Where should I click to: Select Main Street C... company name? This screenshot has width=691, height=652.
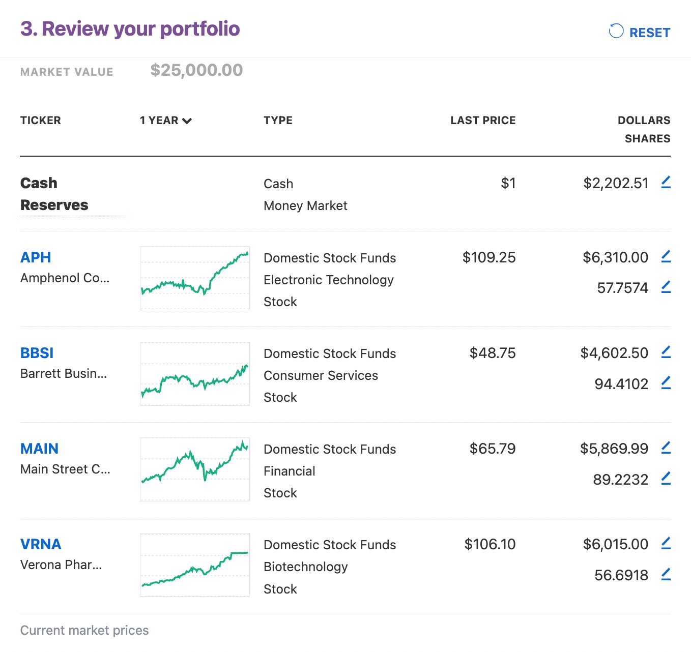[65, 469]
